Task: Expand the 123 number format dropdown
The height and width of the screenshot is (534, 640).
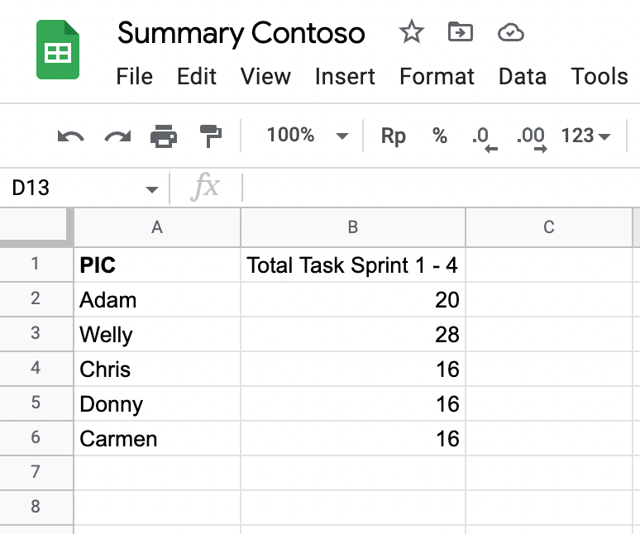Action: pyautogui.click(x=585, y=136)
